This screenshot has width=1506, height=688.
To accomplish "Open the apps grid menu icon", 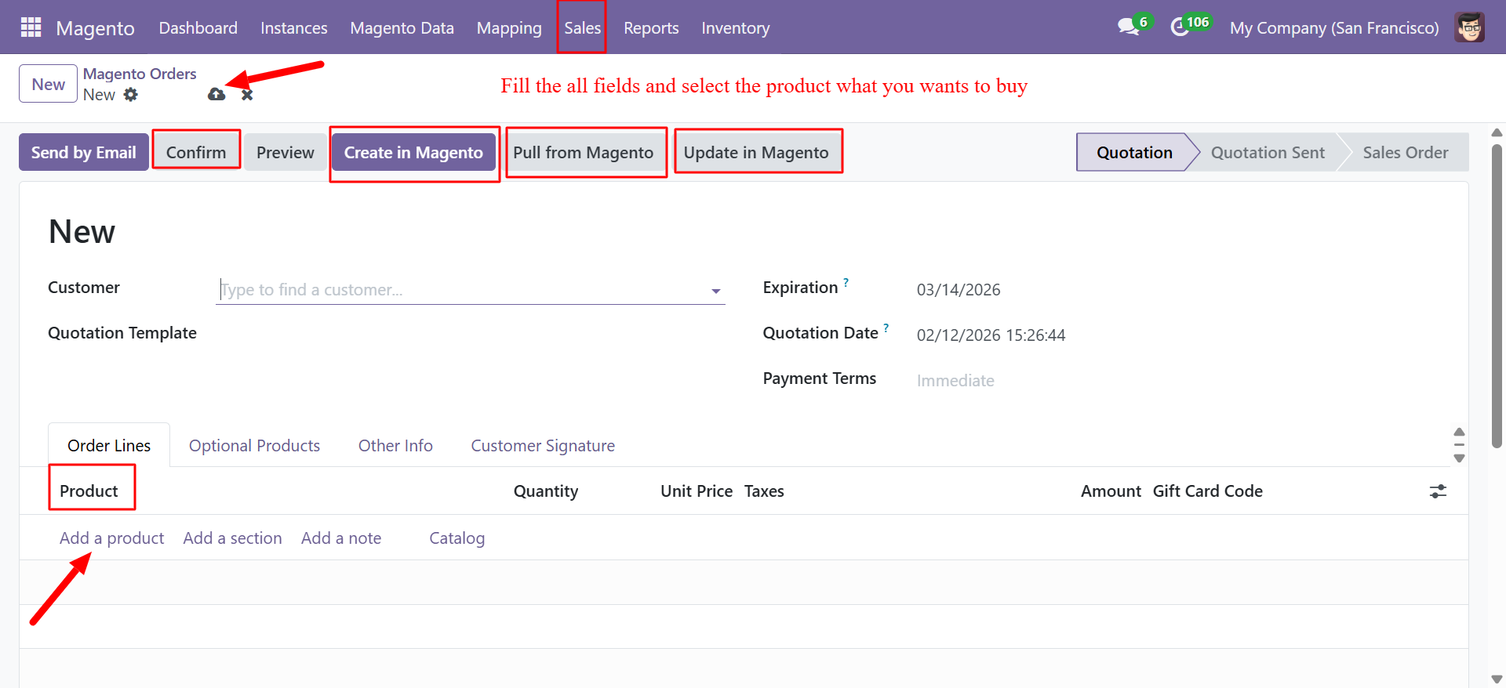I will coord(31,27).
